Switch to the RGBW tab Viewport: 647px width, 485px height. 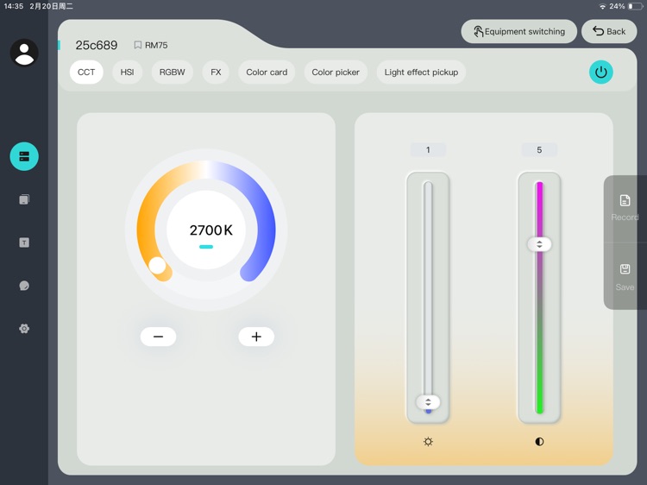coord(172,72)
